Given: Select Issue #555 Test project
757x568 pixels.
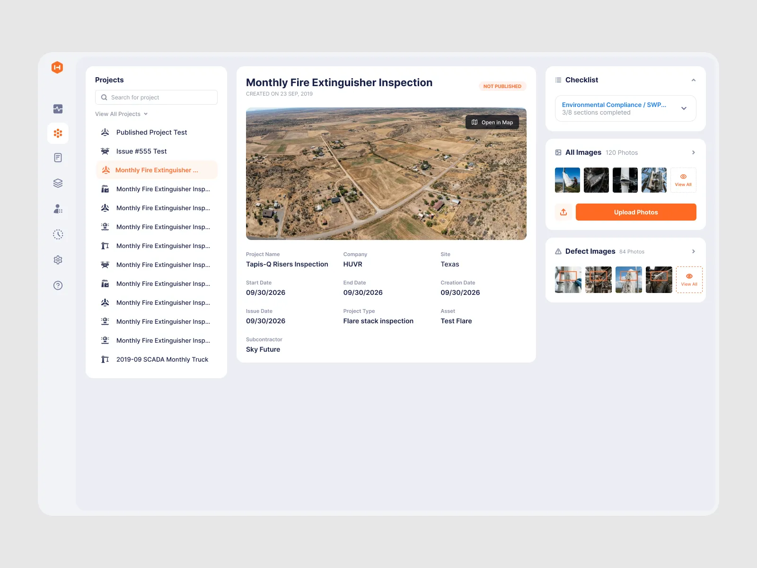Looking at the screenshot, I should [x=157, y=151].
